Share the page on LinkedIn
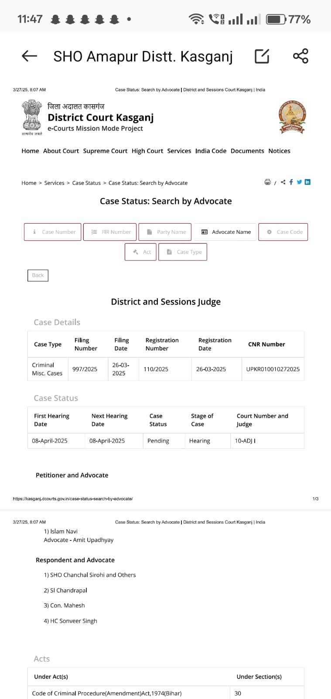Image resolution: width=331 pixels, height=699 pixels. (307, 182)
